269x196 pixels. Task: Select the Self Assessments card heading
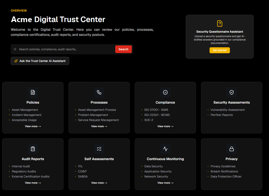click(99, 159)
